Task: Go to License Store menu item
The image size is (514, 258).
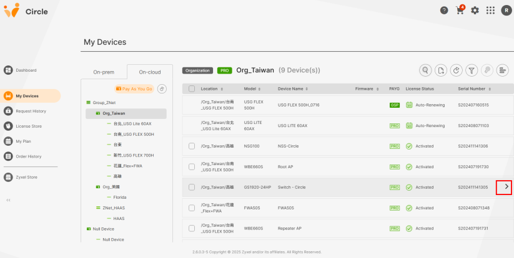Action: pyautogui.click(x=30, y=127)
